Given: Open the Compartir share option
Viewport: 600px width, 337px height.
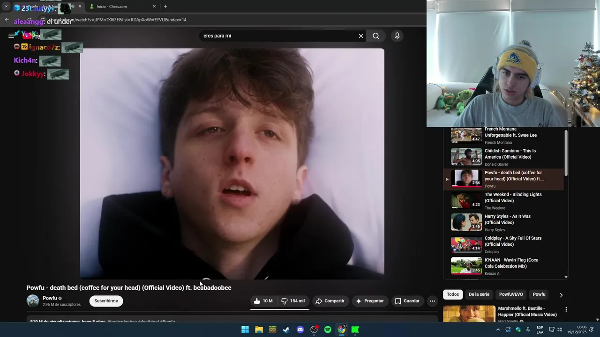Looking at the screenshot, I should coord(330,301).
